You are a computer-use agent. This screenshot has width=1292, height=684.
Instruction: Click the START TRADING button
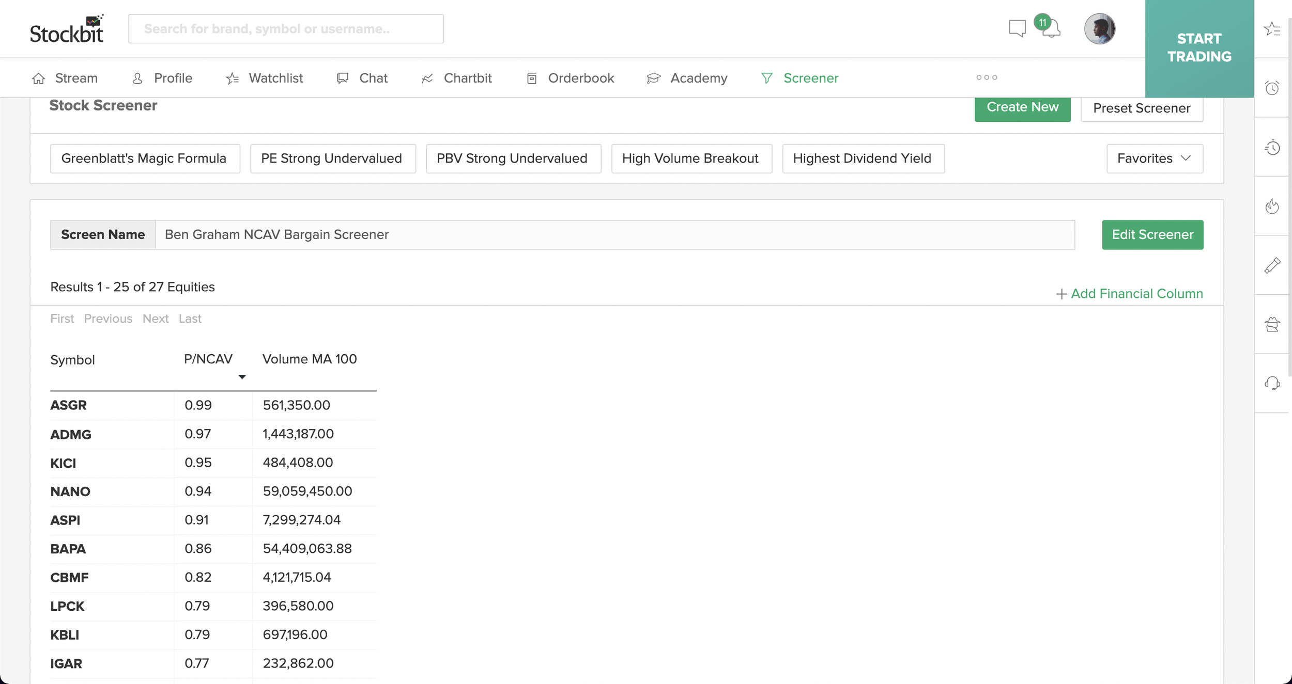pos(1199,49)
